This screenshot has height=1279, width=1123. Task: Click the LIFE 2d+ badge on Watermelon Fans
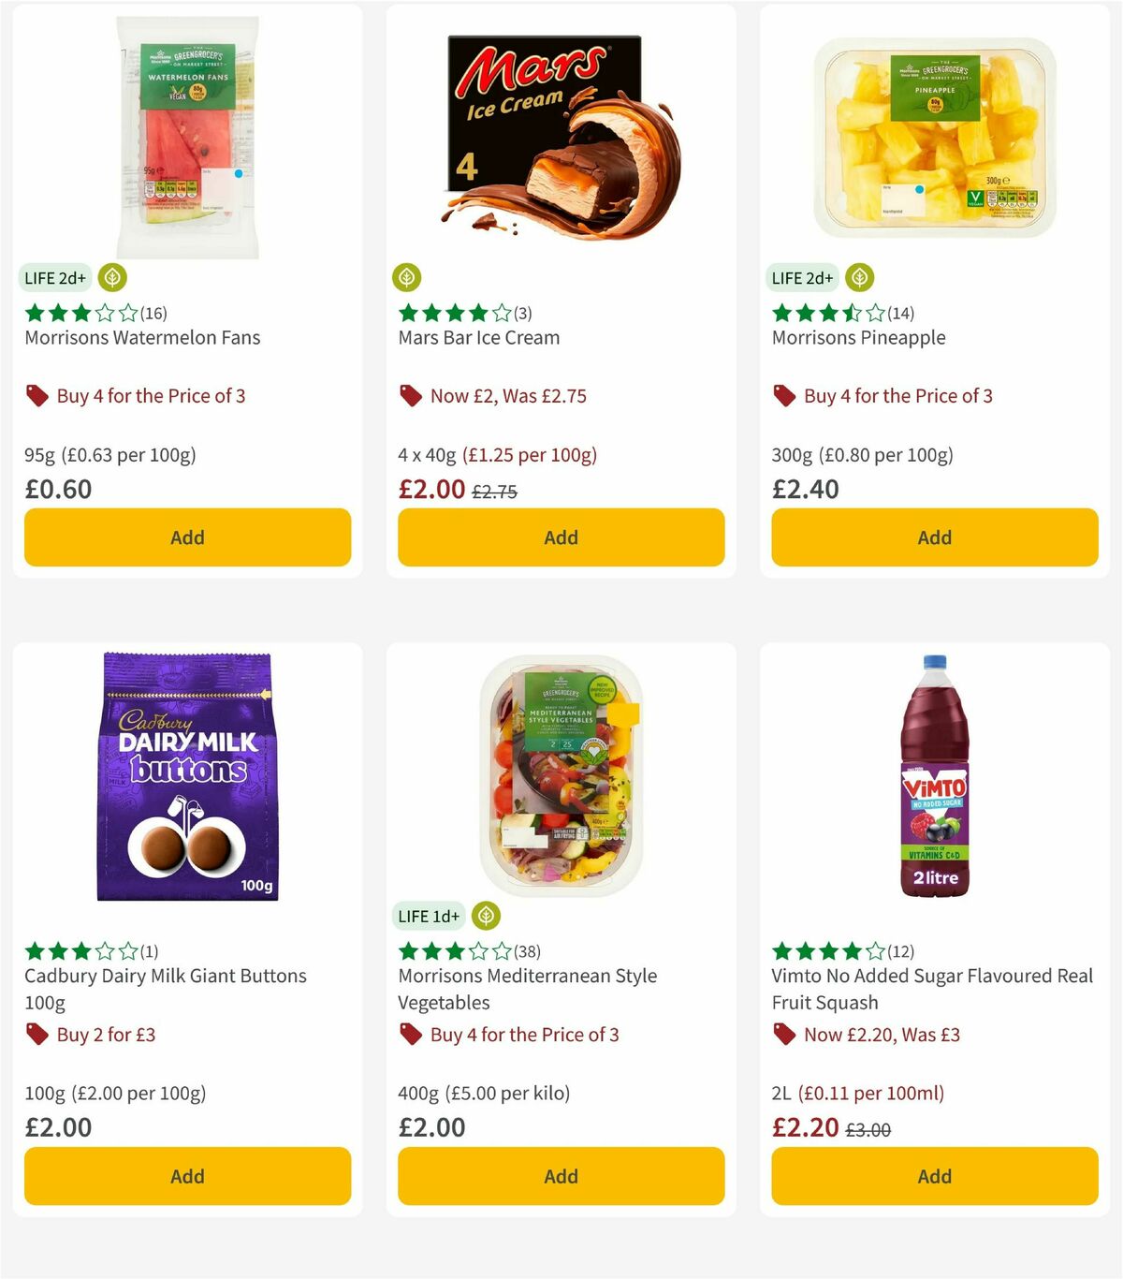(54, 278)
